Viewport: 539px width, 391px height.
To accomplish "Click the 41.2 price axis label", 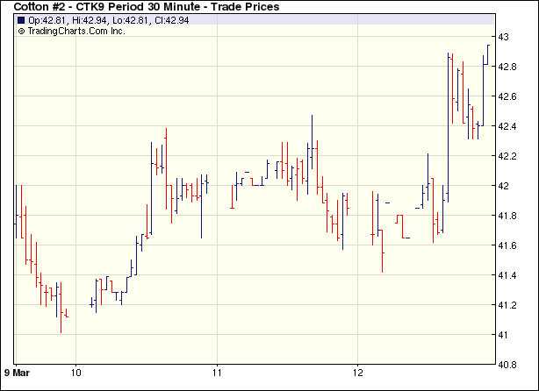I will tap(507, 305).
